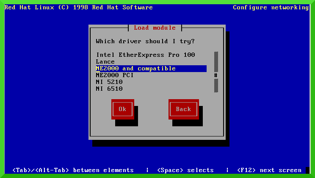Choose the Lance driver entry

click(151, 62)
